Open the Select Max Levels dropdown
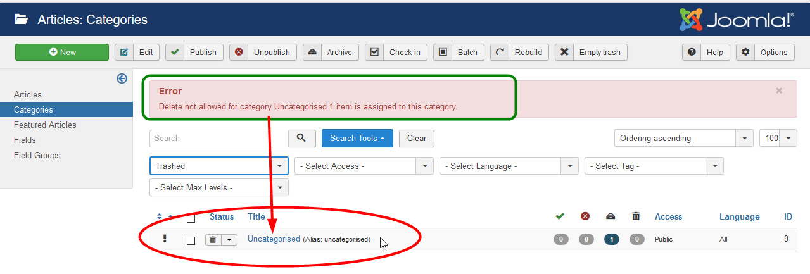 [x=219, y=187]
